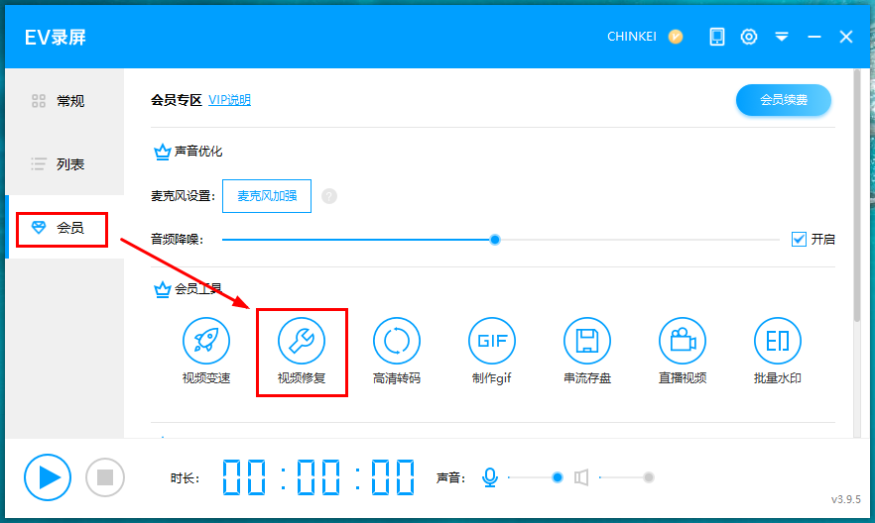Click the mobile phone icon in title bar
This screenshot has height=523, width=875.
coord(717,37)
